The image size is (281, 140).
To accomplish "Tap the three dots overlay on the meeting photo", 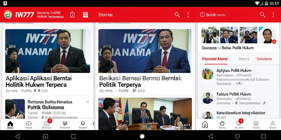I will click(x=186, y=125).
